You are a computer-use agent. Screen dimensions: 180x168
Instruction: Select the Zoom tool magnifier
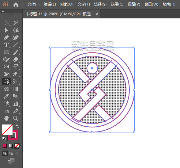(x=16, y=118)
